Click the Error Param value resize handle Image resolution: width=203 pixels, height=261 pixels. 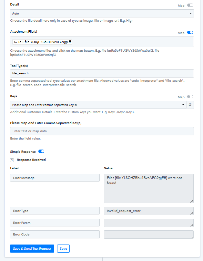192,225
